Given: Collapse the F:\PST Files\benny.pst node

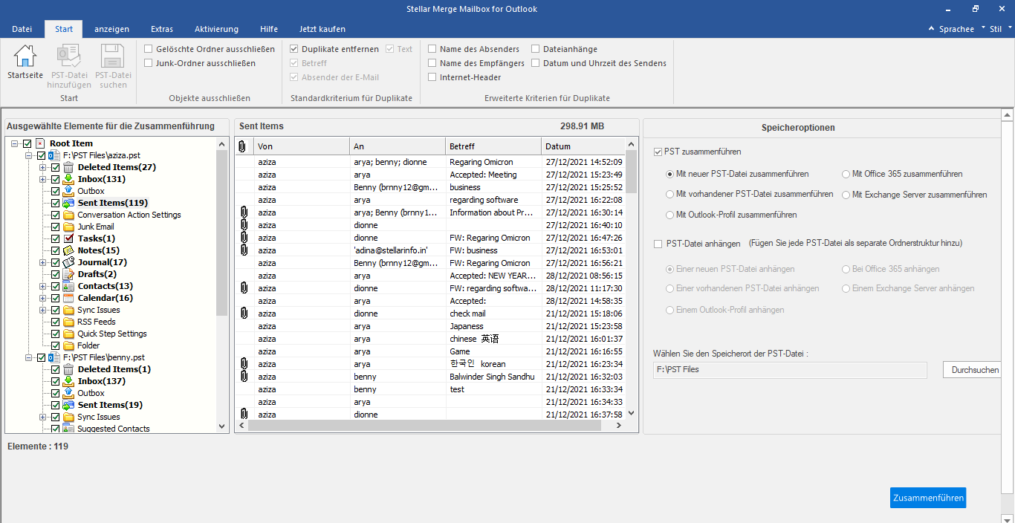Looking at the screenshot, I should (x=28, y=357).
